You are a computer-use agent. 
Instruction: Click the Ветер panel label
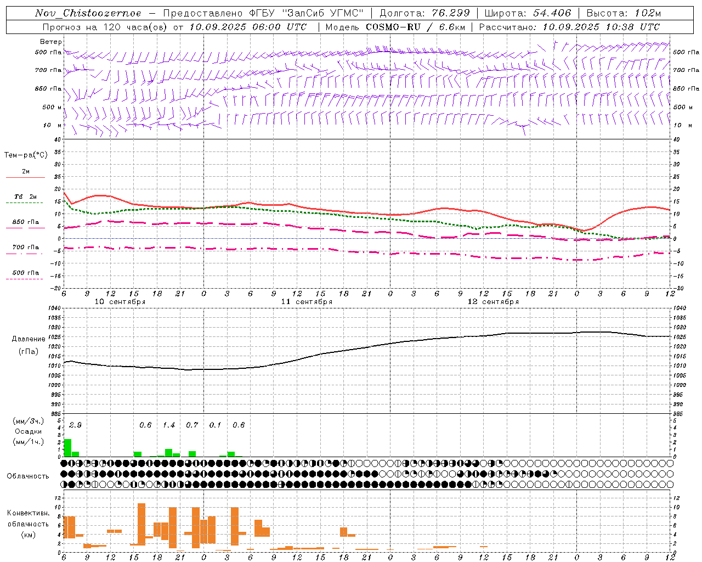(x=51, y=42)
